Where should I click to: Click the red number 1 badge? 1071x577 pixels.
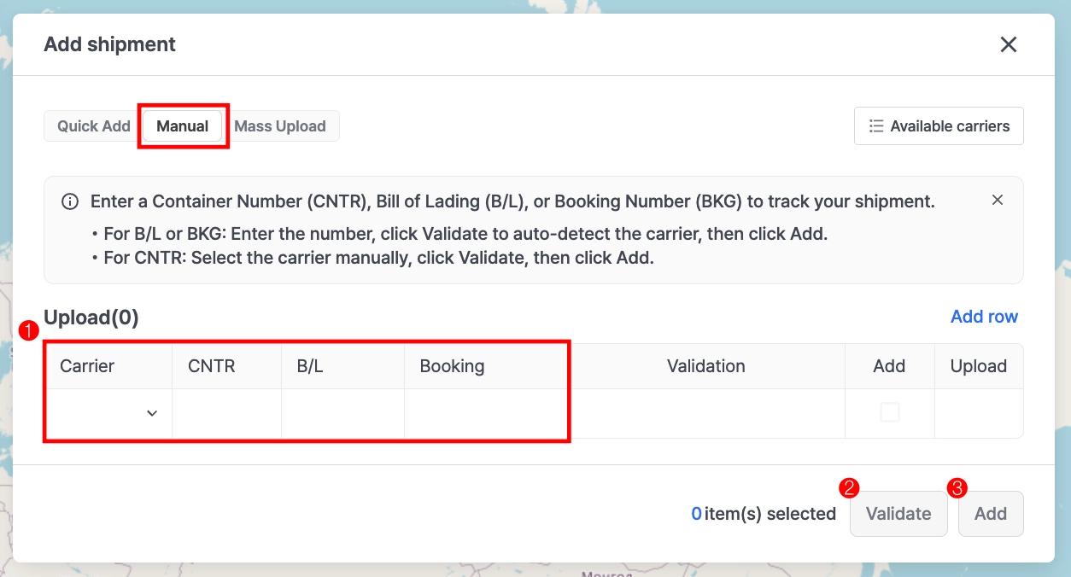(x=29, y=331)
